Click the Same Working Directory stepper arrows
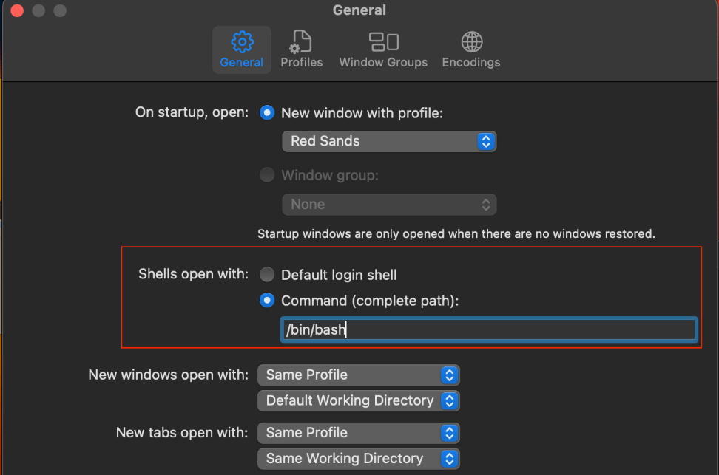Screen dimensions: 719x475 tap(450, 459)
